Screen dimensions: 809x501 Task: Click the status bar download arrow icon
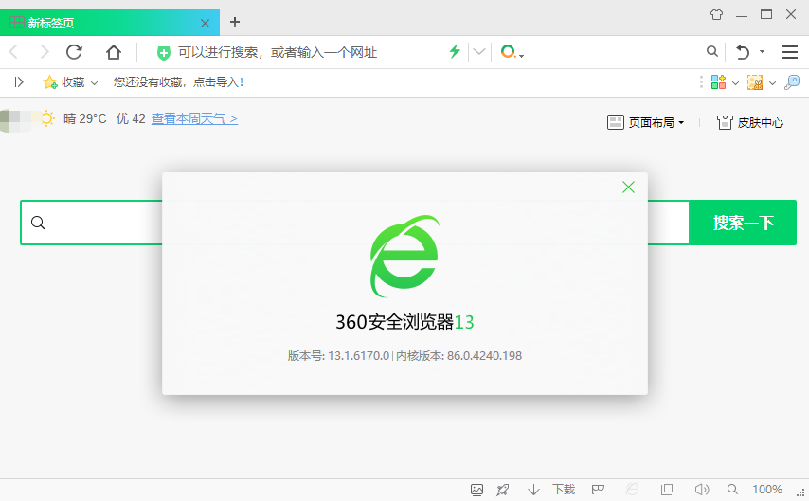click(533, 490)
